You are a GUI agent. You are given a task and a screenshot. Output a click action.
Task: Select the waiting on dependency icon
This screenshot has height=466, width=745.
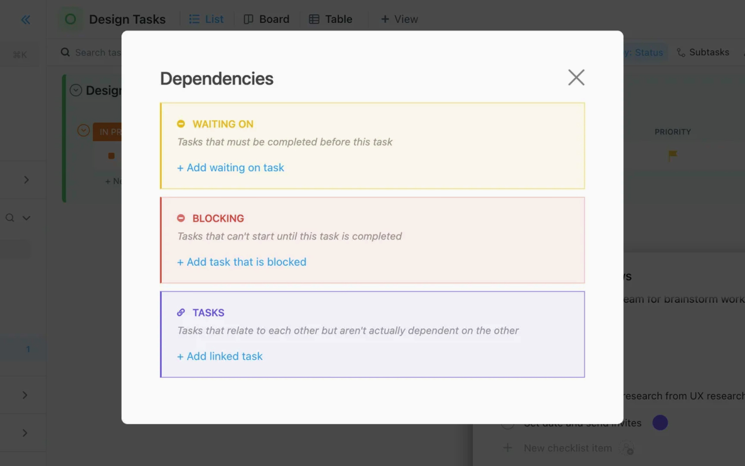coord(181,124)
